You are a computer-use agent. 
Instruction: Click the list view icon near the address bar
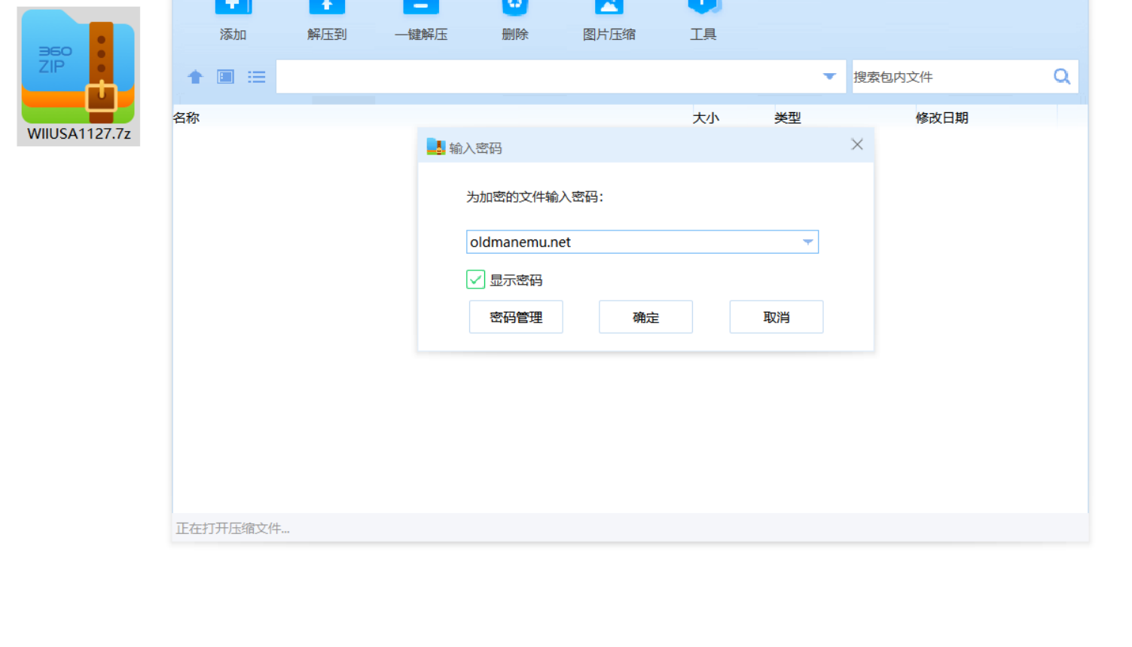pyautogui.click(x=256, y=76)
